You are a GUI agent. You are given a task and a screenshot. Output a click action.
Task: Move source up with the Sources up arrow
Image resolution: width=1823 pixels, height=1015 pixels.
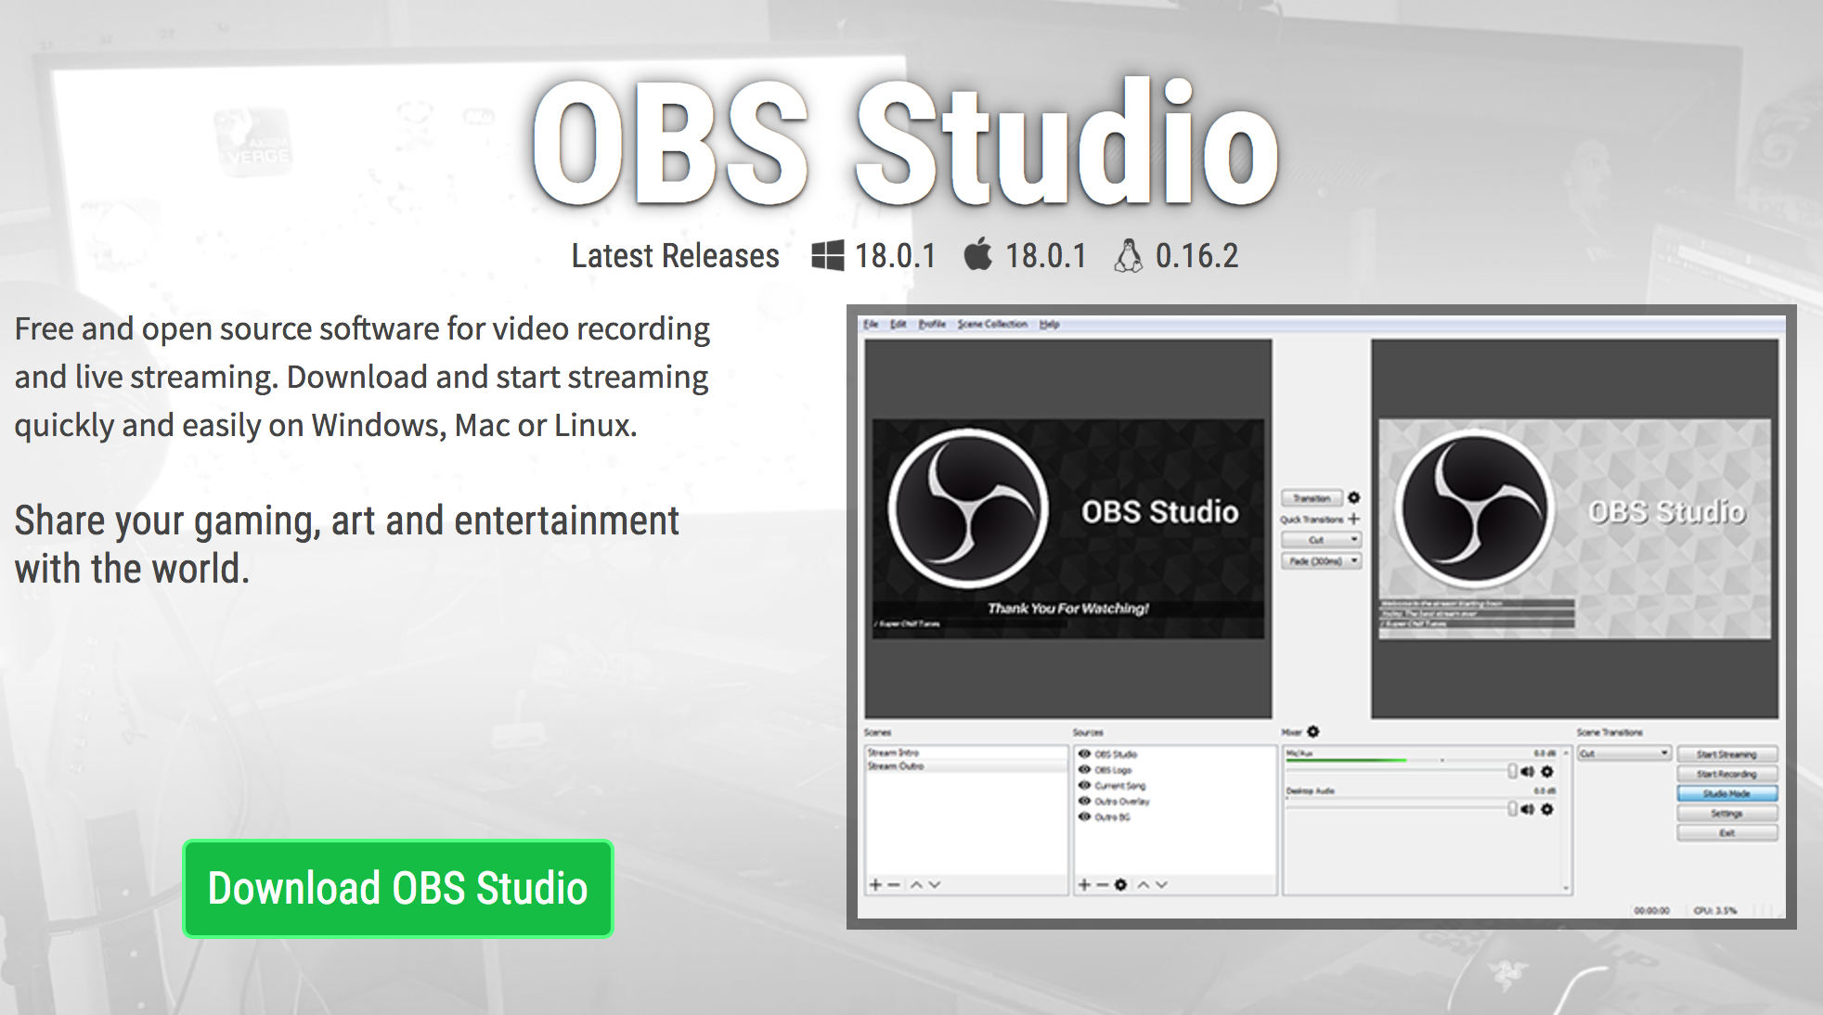(1144, 885)
